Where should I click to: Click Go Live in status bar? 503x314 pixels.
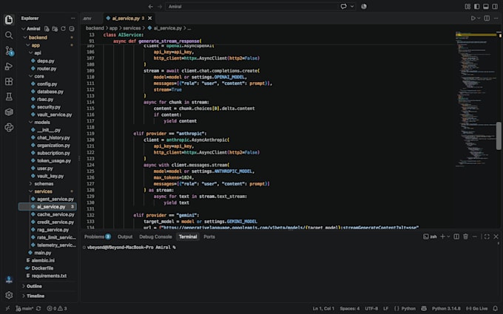(x=477, y=309)
